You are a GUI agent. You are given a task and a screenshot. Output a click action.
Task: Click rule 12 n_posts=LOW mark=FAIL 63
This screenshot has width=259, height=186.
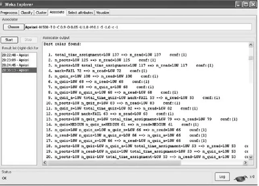110,114
